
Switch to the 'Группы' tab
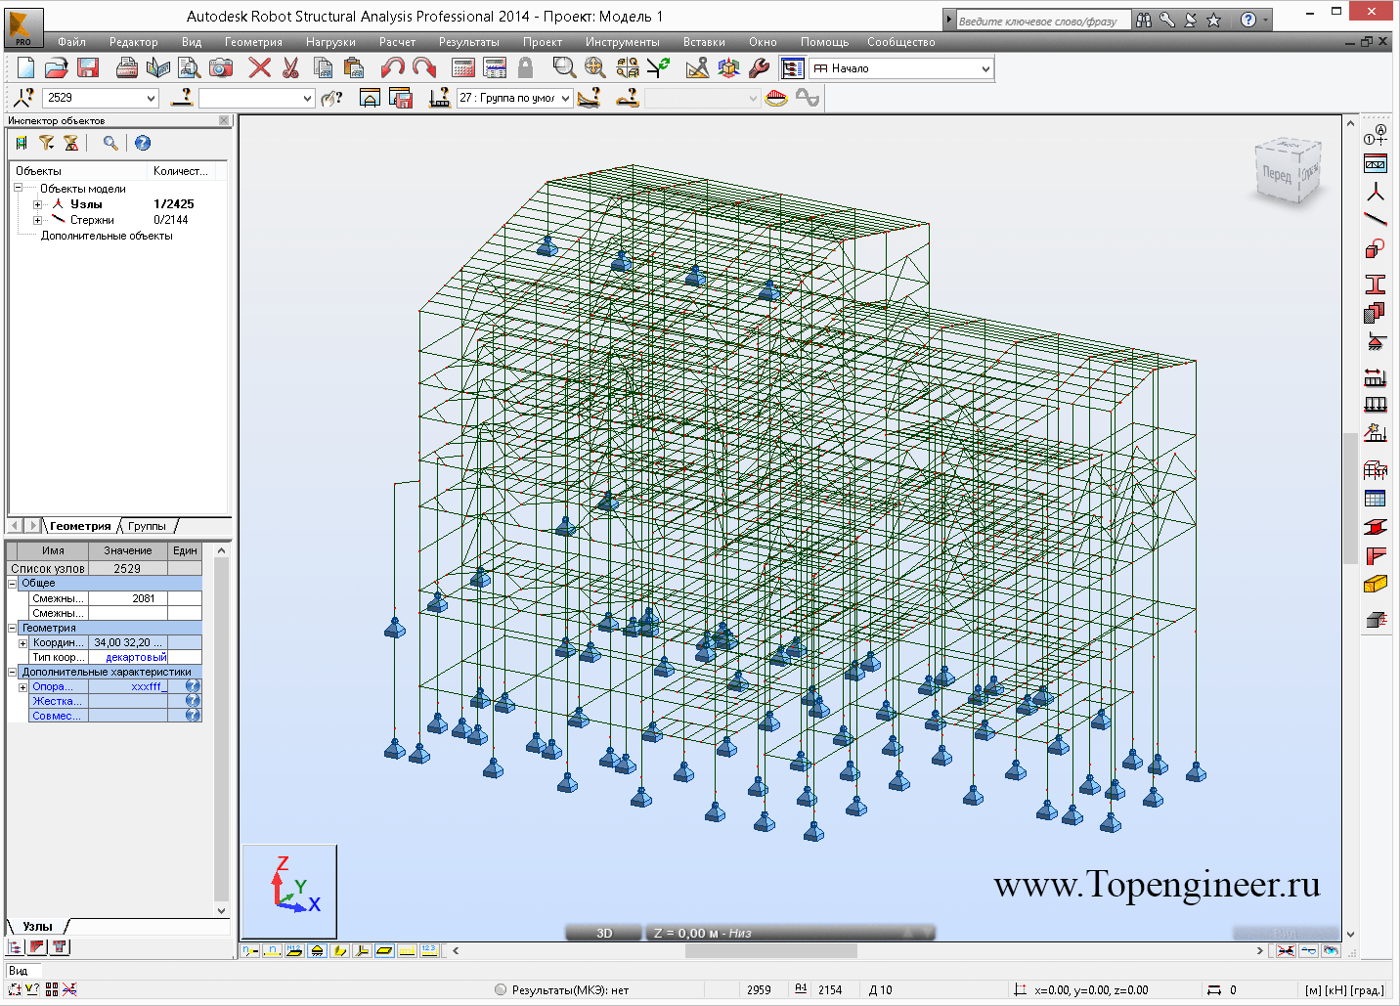click(x=147, y=526)
